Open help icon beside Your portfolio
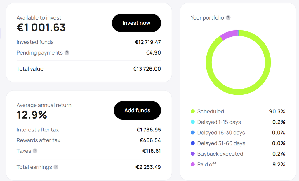The height and width of the screenshot is (181, 299). pos(228,18)
